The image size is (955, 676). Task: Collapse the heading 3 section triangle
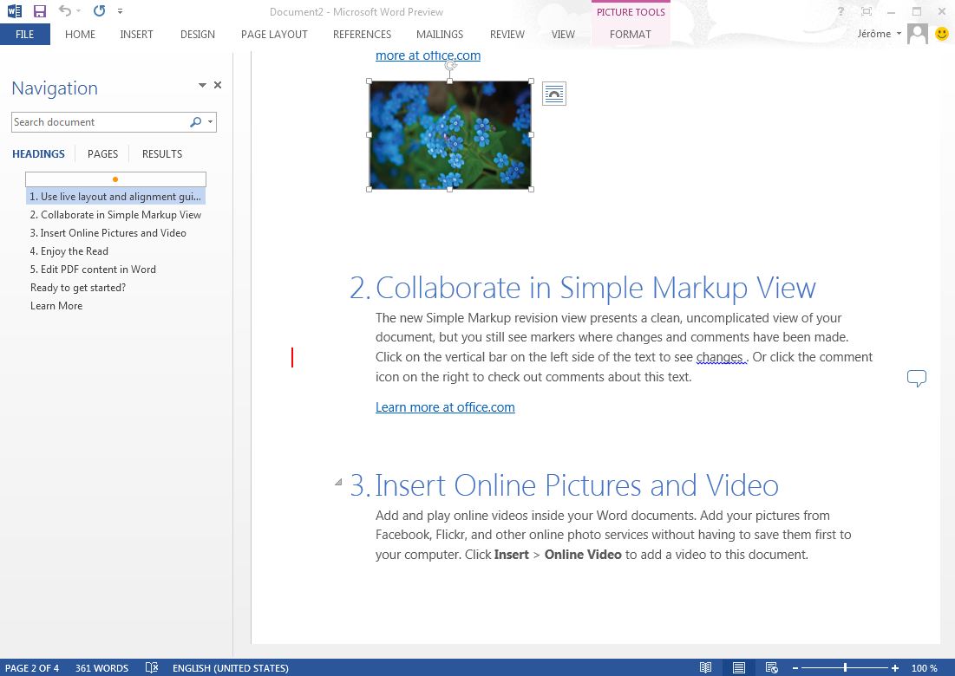click(x=338, y=483)
